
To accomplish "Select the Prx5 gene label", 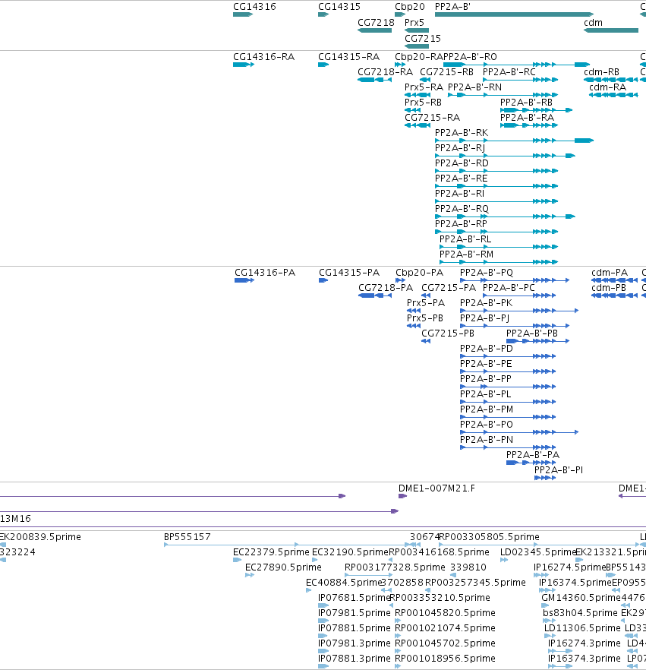I will pyautogui.click(x=414, y=23).
